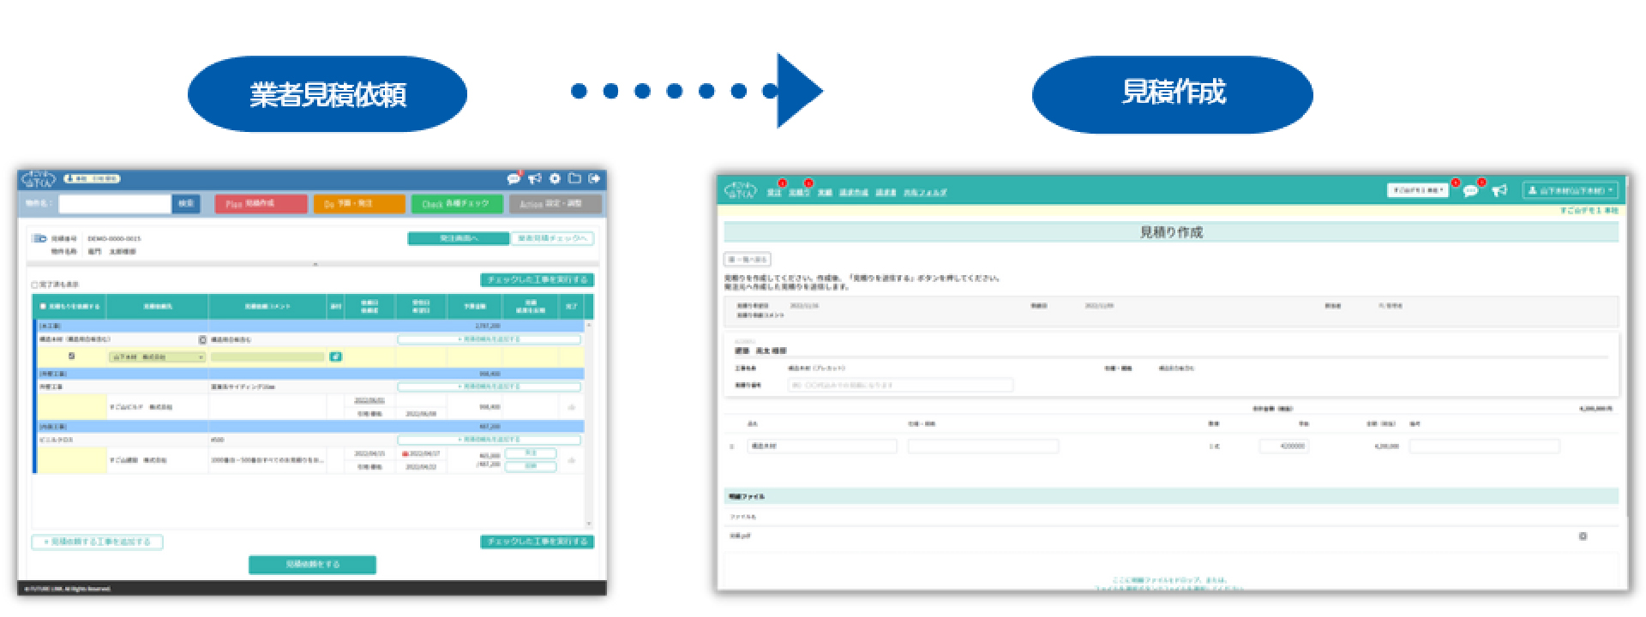Click 見積依頼先を追加する link in 外壁工事 row
The height and width of the screenshot is (617, 1646).
(489, 387)
